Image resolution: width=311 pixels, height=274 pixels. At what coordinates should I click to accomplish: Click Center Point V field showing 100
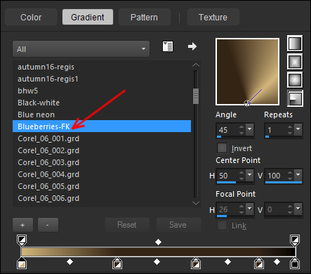[276, 176]
